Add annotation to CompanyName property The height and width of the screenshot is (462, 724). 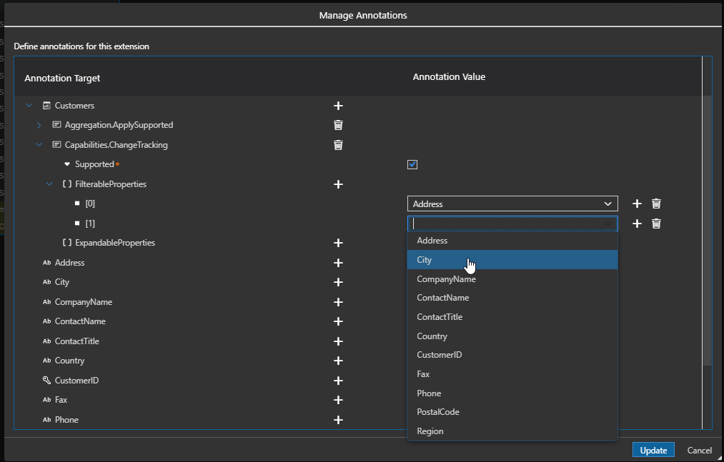[338, 302]
